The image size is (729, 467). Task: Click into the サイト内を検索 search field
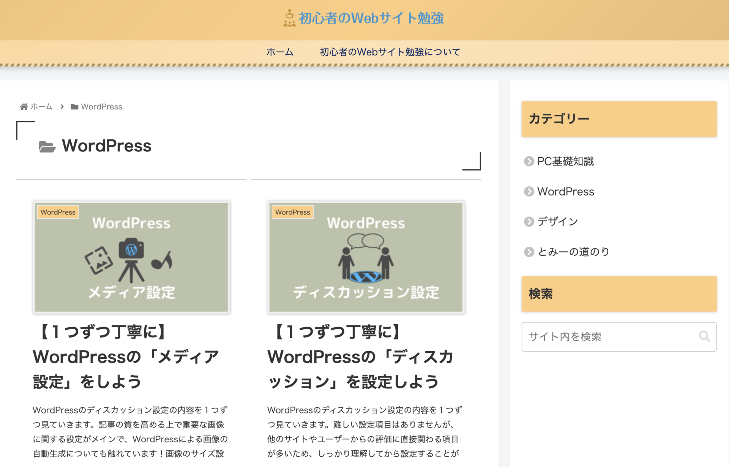(607, 337)
